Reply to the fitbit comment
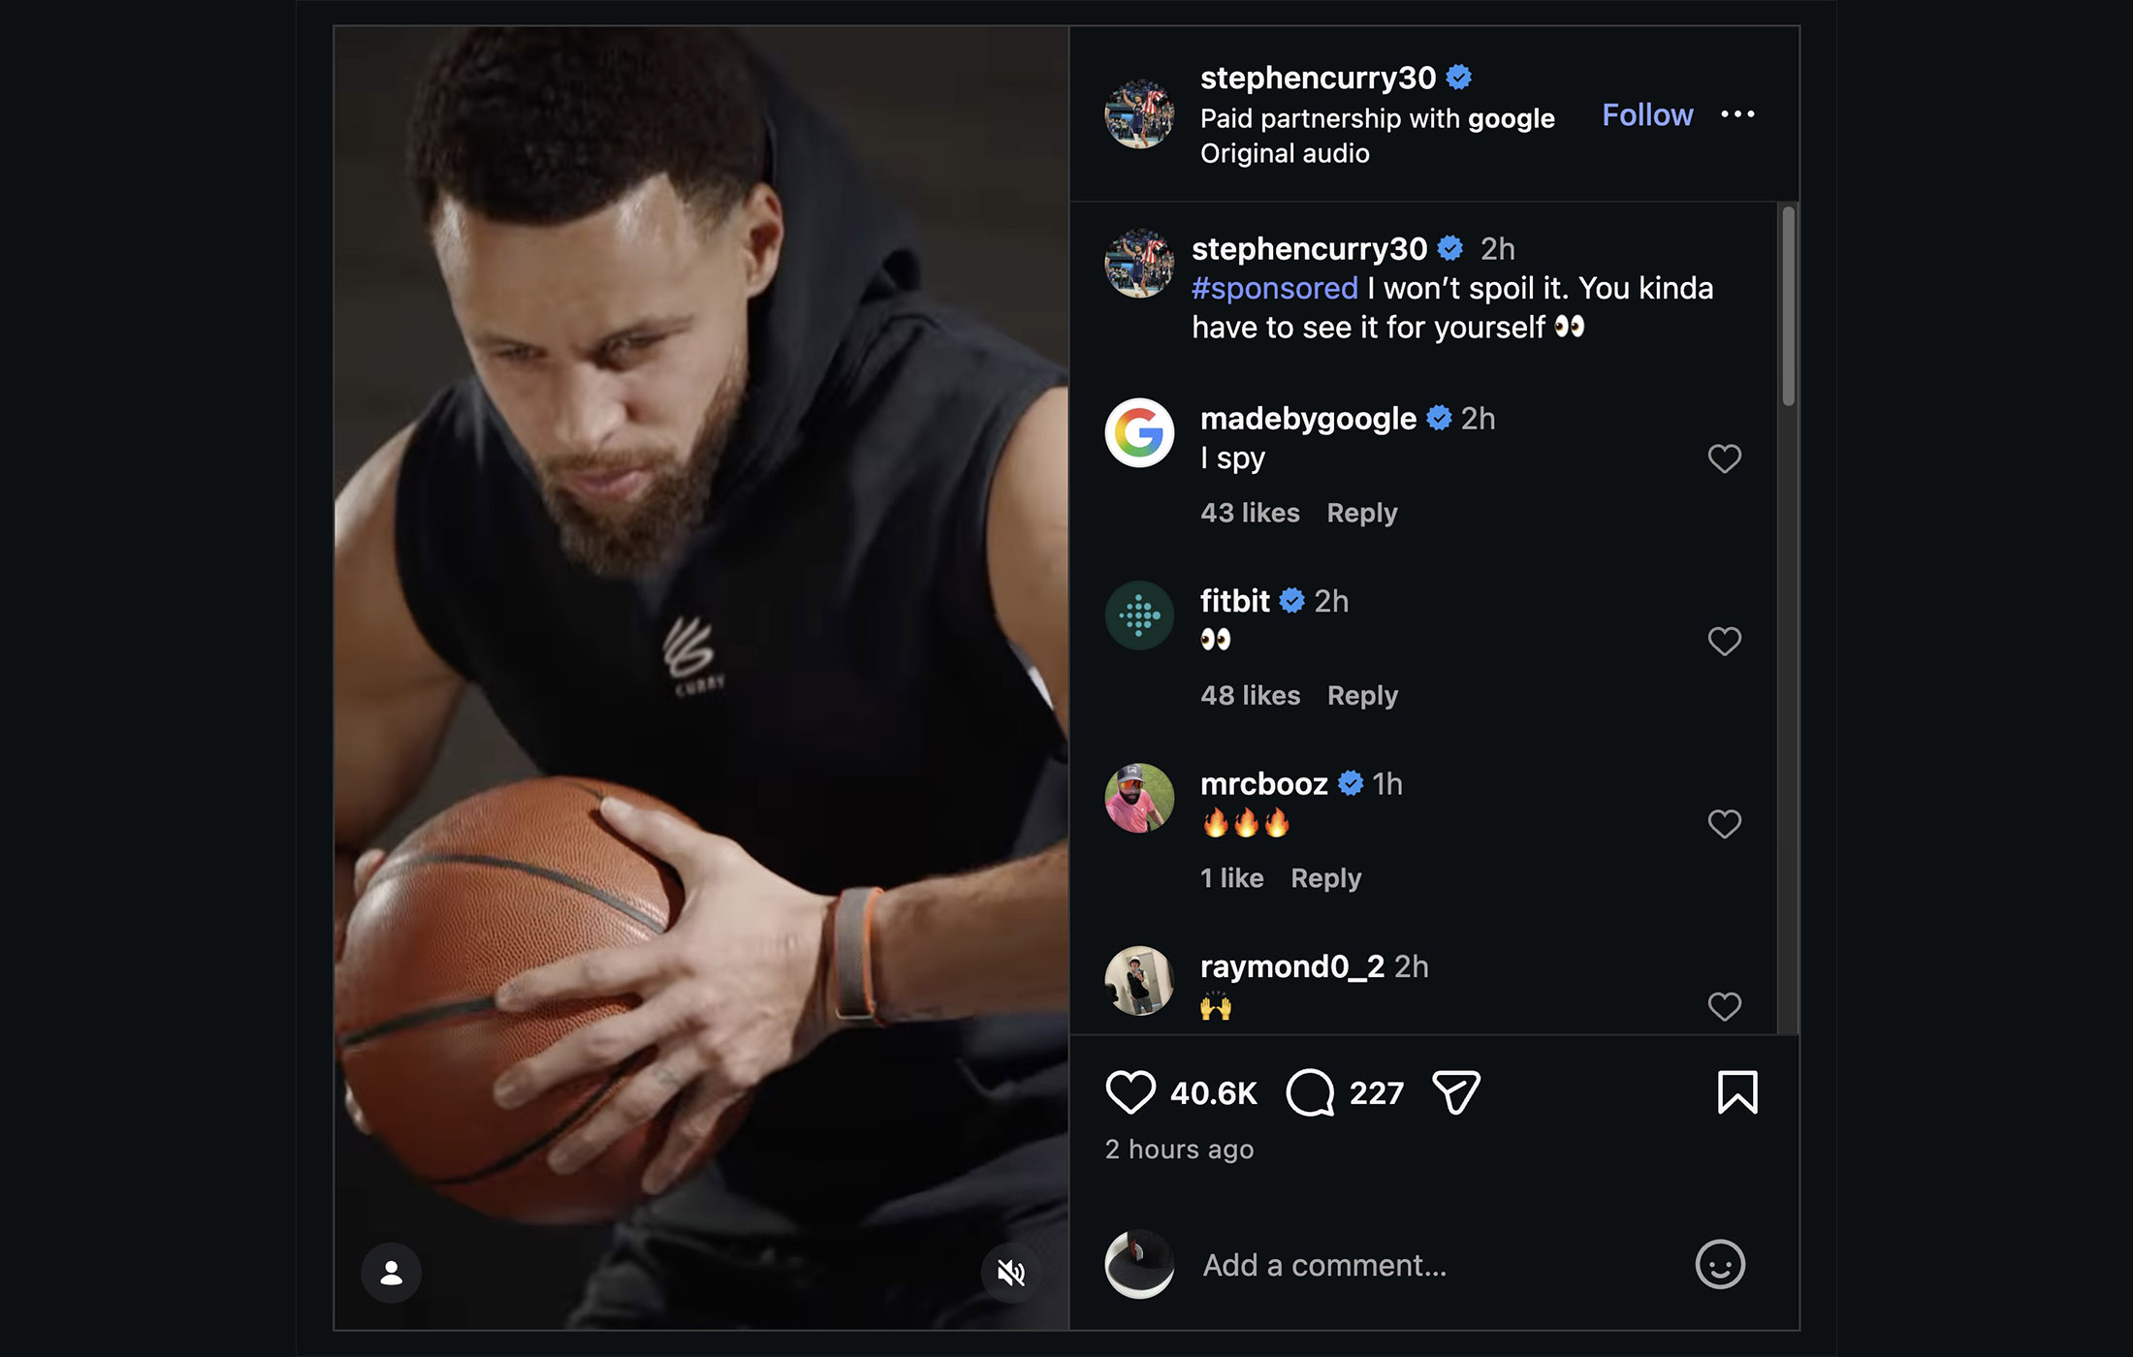This screenshot has height=1357, width=2133. click(x=1362, y=696)
